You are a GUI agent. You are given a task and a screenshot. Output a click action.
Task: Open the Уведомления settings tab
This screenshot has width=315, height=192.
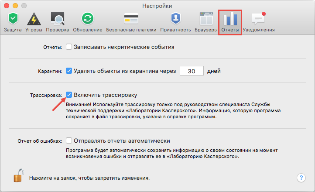click(259, 22)
